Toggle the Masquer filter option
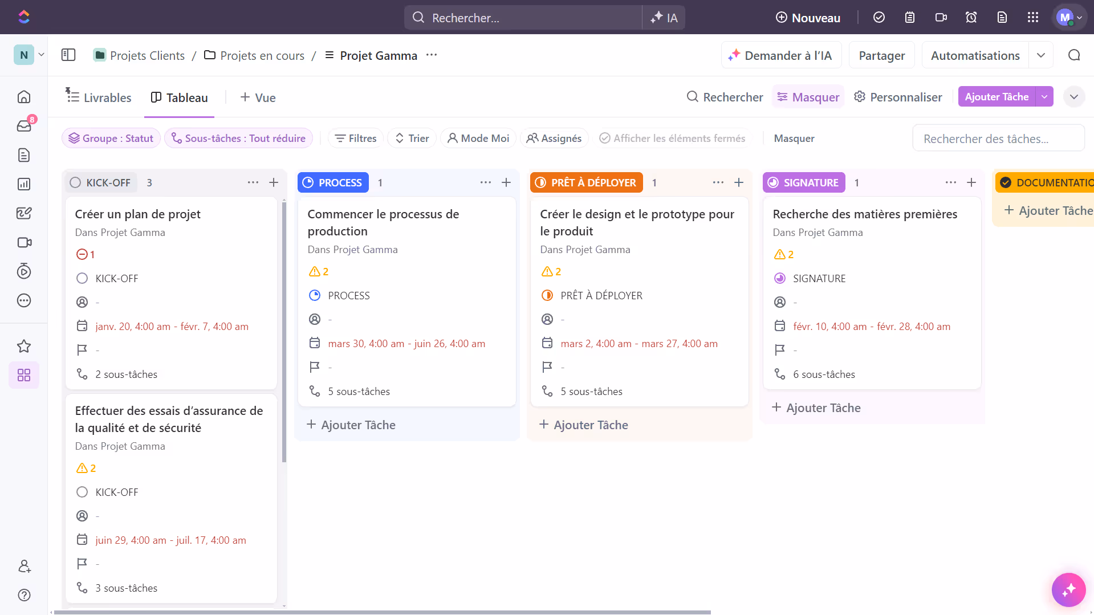 coord(808,96)
